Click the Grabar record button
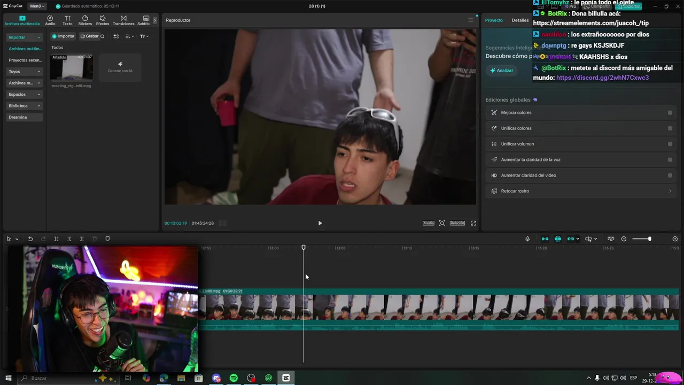 pos(89,36)
